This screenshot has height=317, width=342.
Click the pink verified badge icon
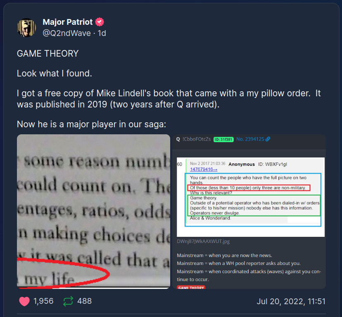(100, 22)
